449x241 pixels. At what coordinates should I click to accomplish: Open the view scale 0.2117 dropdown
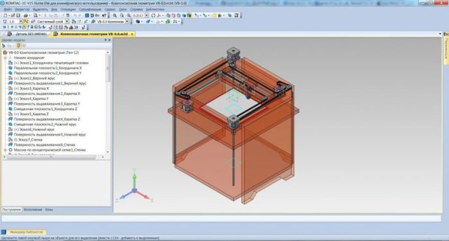pyautogui.click(x=147, y=15)
